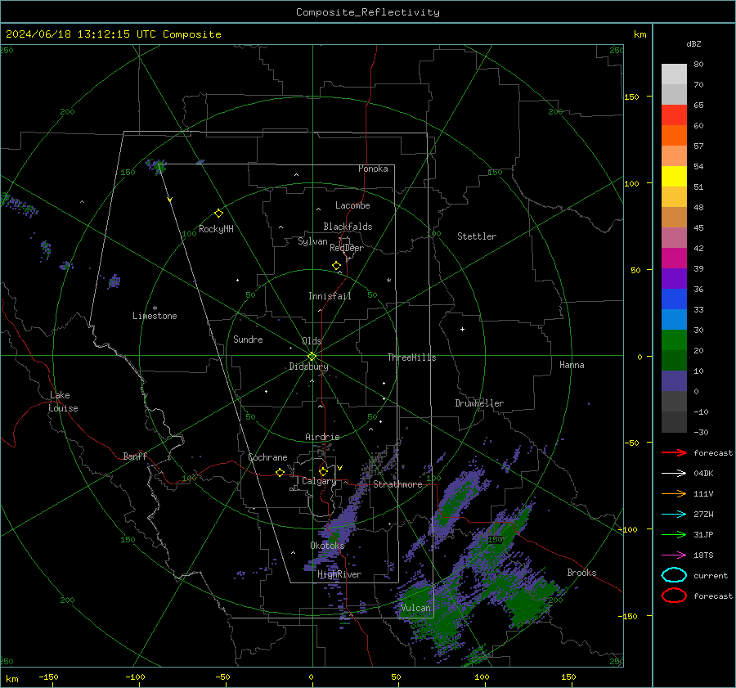The image size is (736, 688).
Task: Click the red forecast ellipse icon
Action: pyautogui.click(x=674, y=596)
